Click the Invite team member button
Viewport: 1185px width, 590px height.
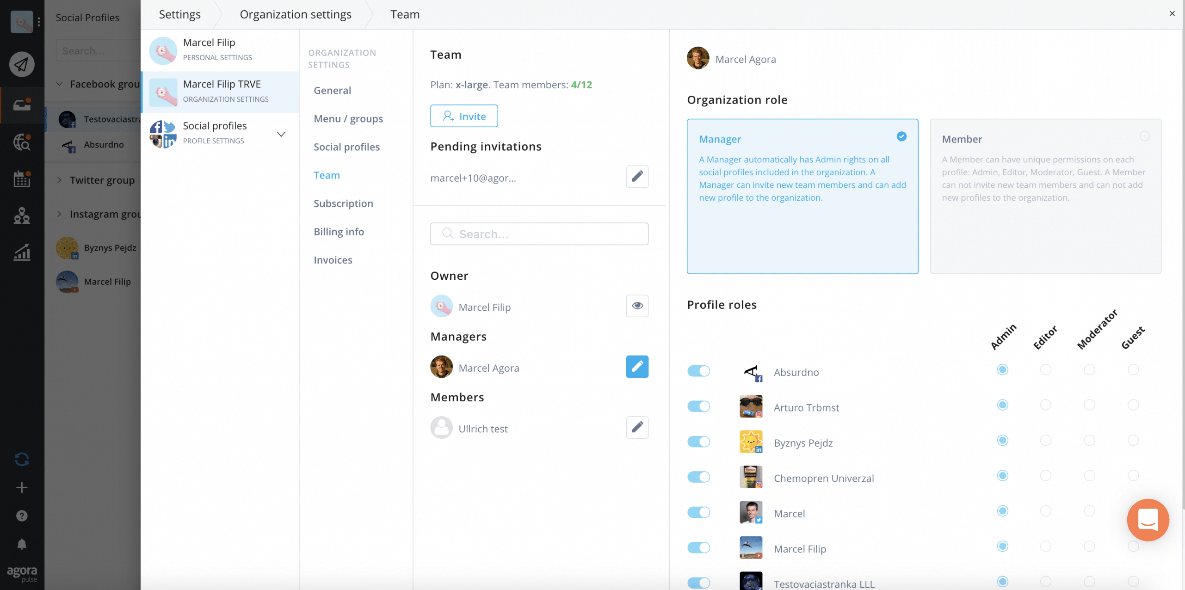[464, 116]
